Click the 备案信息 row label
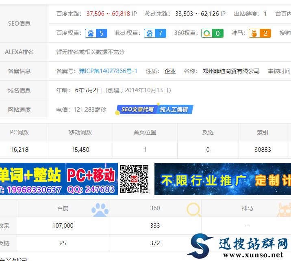The height and width of the screenshot is (261, 291). coord(19,71)
